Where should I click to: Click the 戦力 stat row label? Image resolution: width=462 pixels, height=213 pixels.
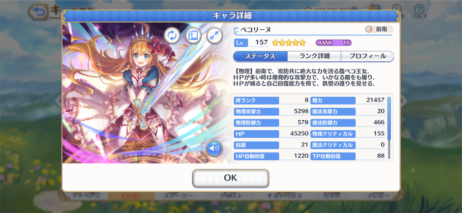coord(333,100)
